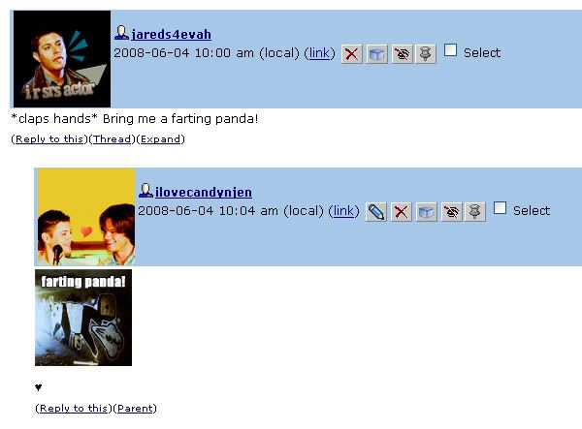This screenshot has height=429, width=582.
Task: Open jareds4evah's username profile link
Action: click(171, 35)
